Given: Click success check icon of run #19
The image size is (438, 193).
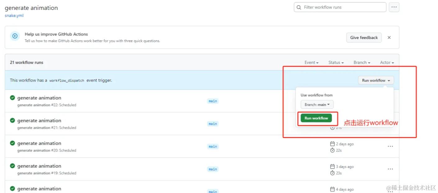Looking at the screenshot, I should coord(12,166).
